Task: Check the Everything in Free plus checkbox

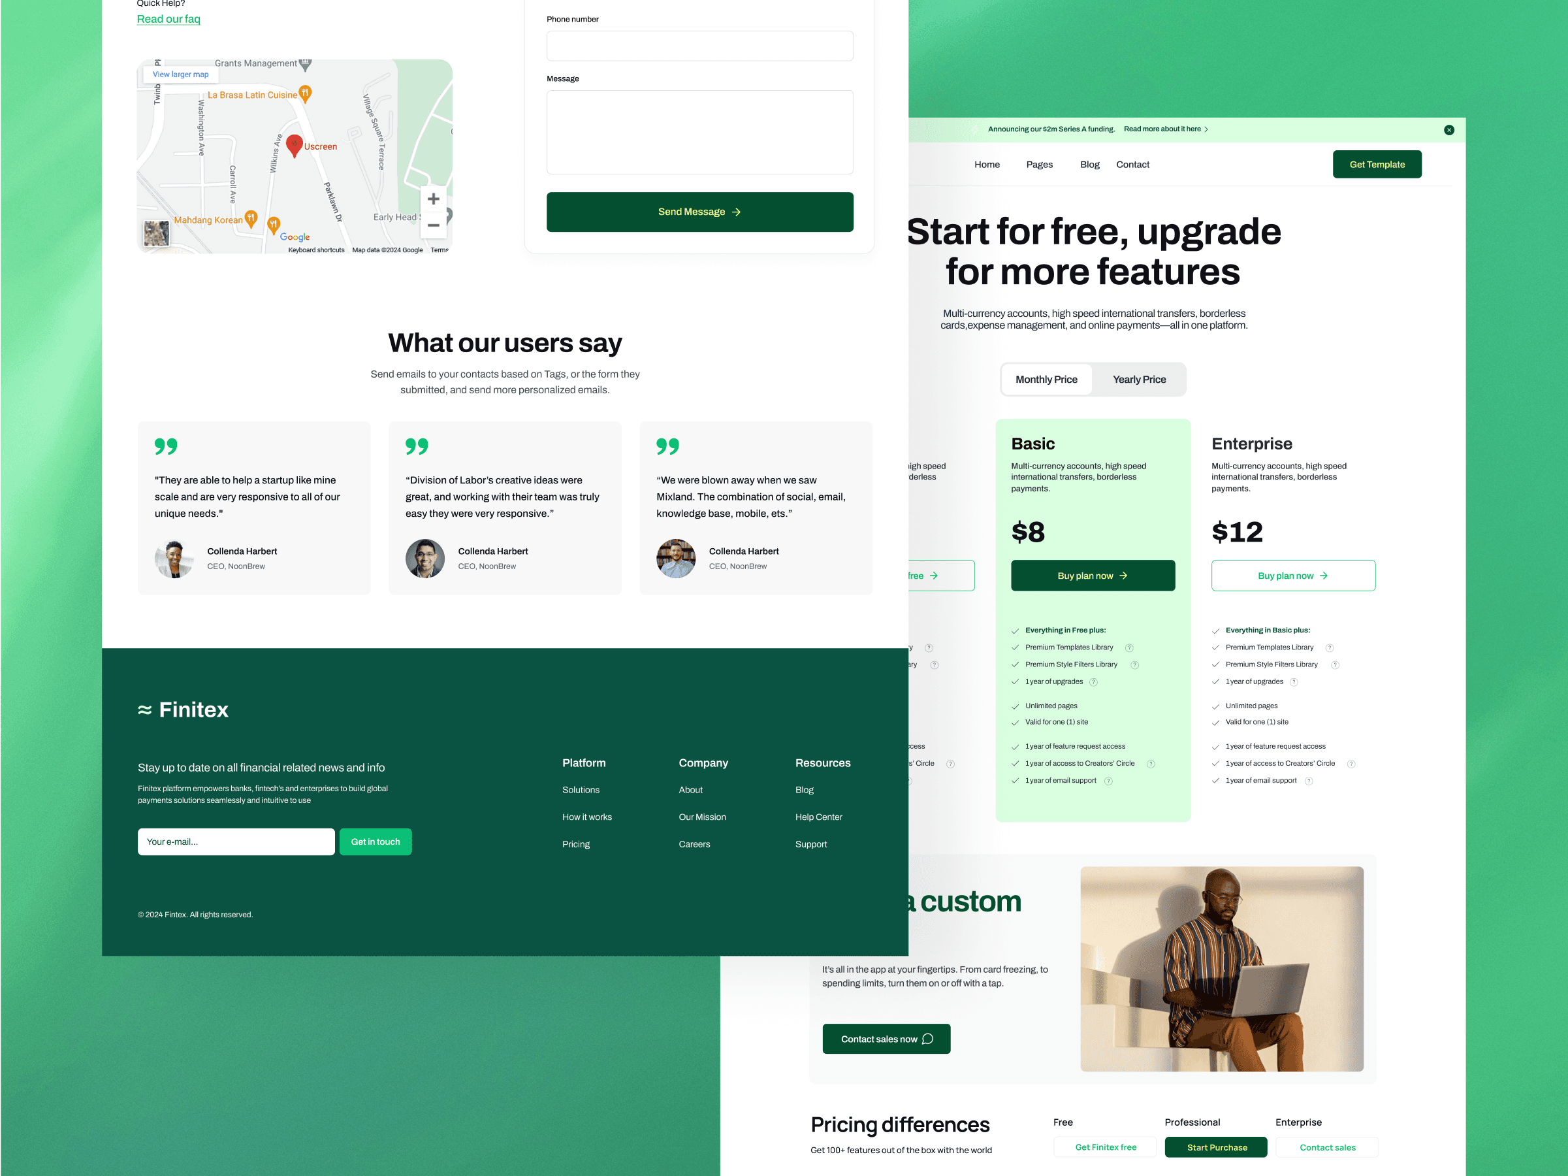Action: (x=1017, y=630)
